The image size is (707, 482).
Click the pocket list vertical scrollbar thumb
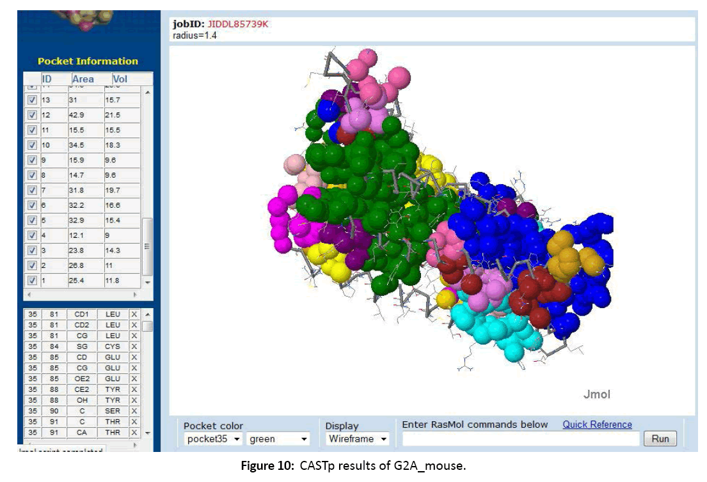[x=147, y=245]
